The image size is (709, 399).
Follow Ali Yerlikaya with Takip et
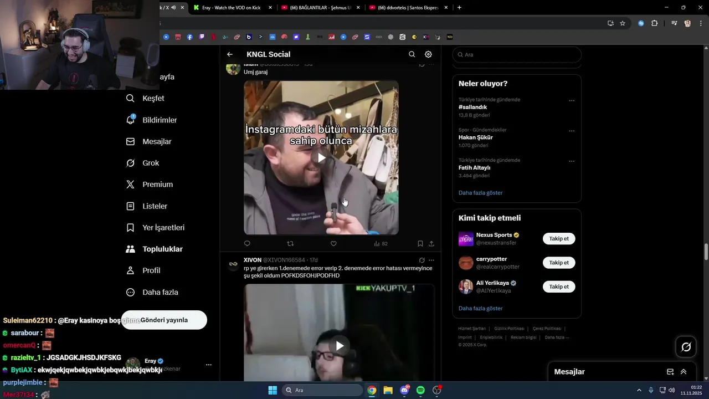(559, 287)
